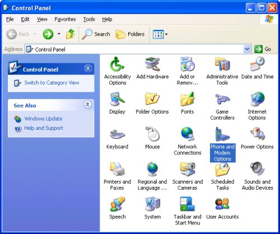This screenshot has height=234, width=280.
Task: Maximize the Control Panel window
Action: [262, 8]
